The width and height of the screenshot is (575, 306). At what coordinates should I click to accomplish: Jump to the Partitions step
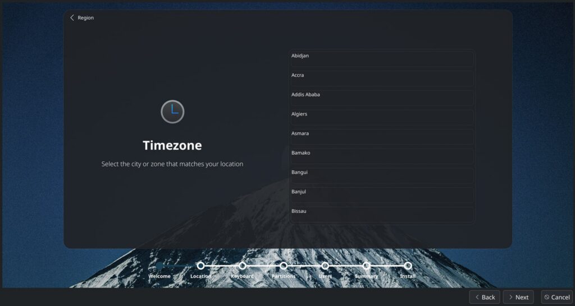click(x=284, y=266)
